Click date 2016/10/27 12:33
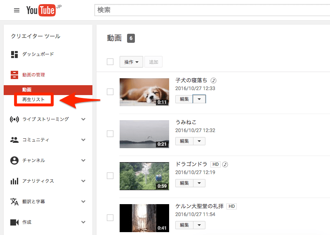 click(195, 88)
